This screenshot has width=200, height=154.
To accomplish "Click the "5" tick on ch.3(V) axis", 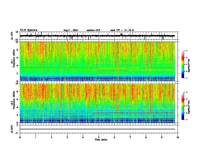I will (x=17, y=125).
